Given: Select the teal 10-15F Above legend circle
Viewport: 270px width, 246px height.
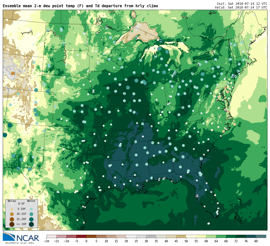Looking at the screenshot, I should click(31, 214).
